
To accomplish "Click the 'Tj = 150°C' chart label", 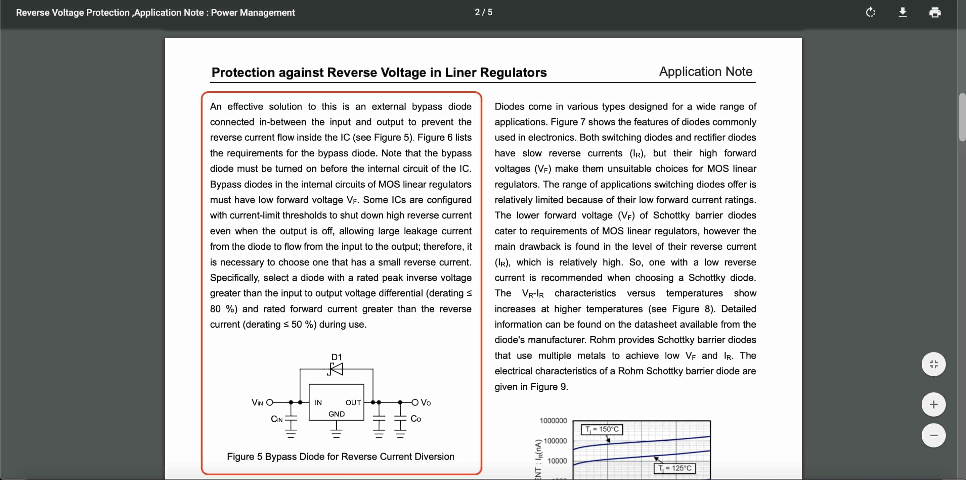I will 602,429.
